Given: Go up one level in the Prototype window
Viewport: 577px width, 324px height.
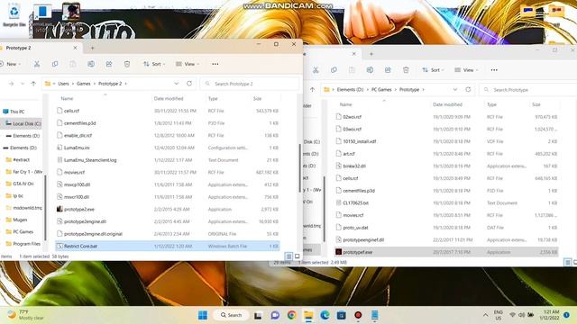Looking at the screenshot, I should coord(313,89).
